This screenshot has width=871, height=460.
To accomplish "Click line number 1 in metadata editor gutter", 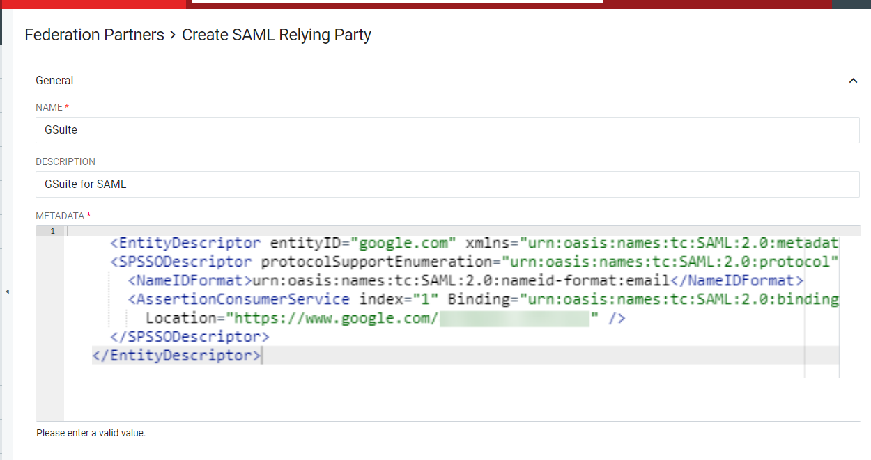I will pos(52,231).
